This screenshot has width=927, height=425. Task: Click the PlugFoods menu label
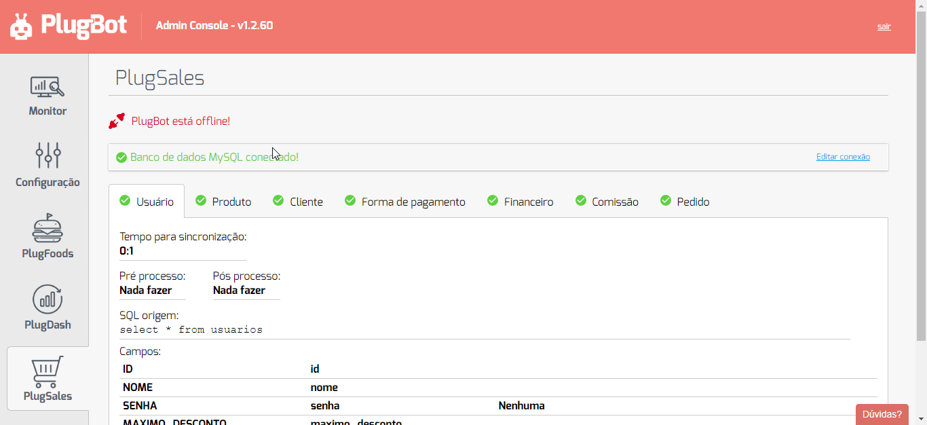[48, 253]
